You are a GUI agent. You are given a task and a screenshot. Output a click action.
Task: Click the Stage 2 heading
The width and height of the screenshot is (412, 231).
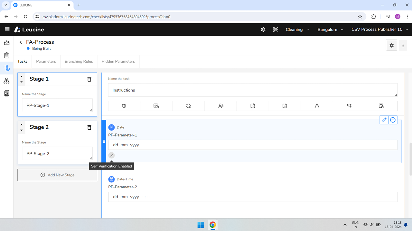pyautogui.click(x=39, y=127)
